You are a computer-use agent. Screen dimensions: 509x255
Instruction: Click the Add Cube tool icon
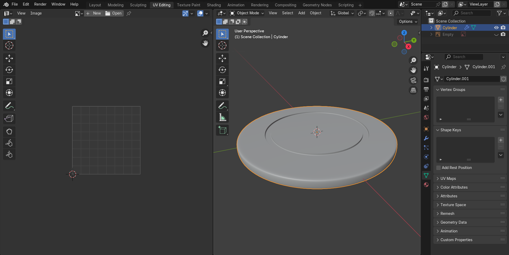point(222,130)
